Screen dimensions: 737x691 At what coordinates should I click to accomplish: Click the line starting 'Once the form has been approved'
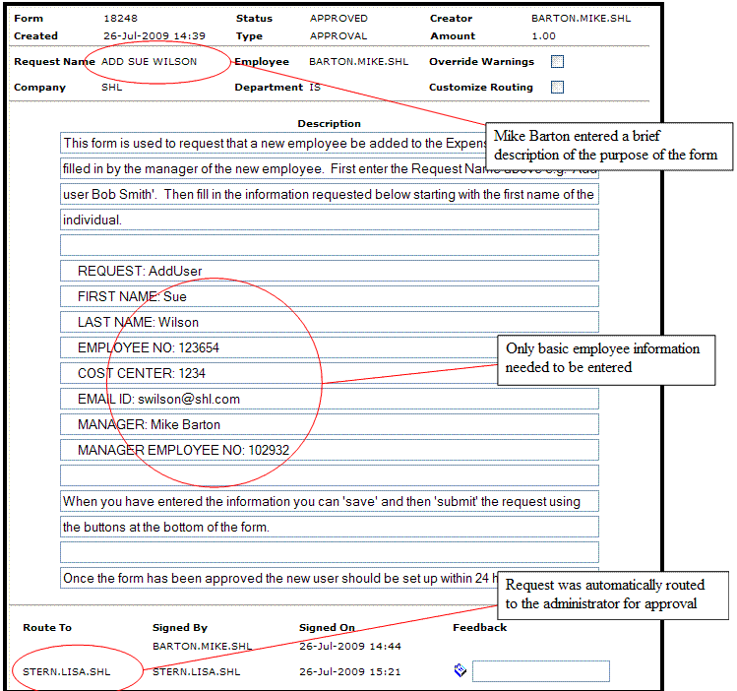(329, 578)
